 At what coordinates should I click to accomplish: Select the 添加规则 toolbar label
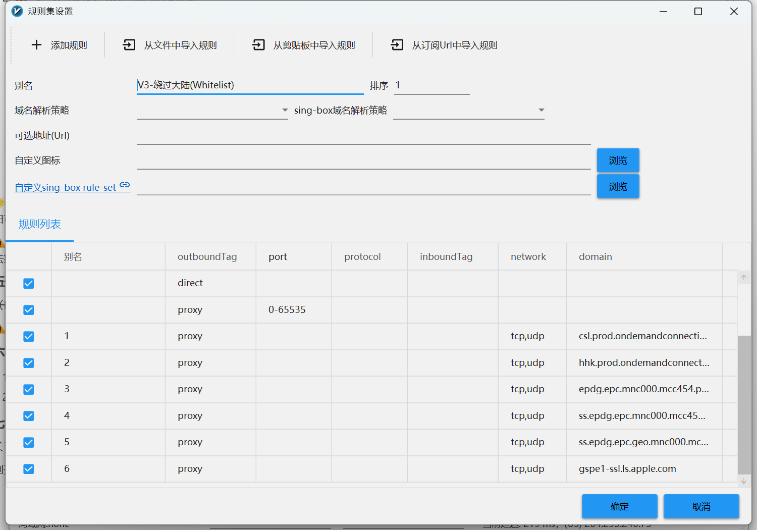[69, 45]
